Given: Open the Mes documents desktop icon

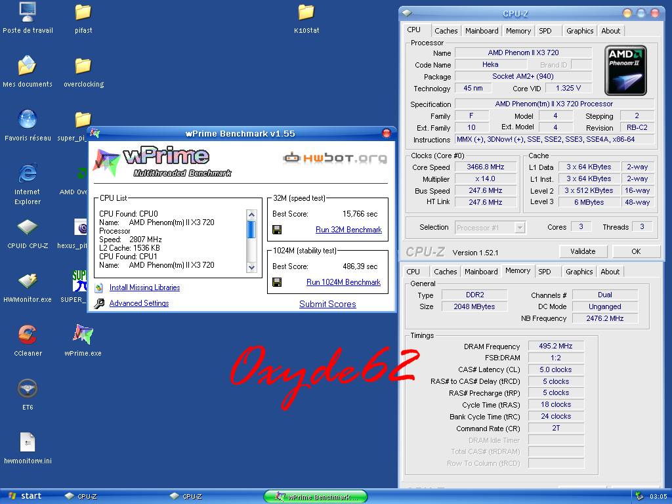Looking at the screenshot, I should pyautogui.click(x=27, y=66).
